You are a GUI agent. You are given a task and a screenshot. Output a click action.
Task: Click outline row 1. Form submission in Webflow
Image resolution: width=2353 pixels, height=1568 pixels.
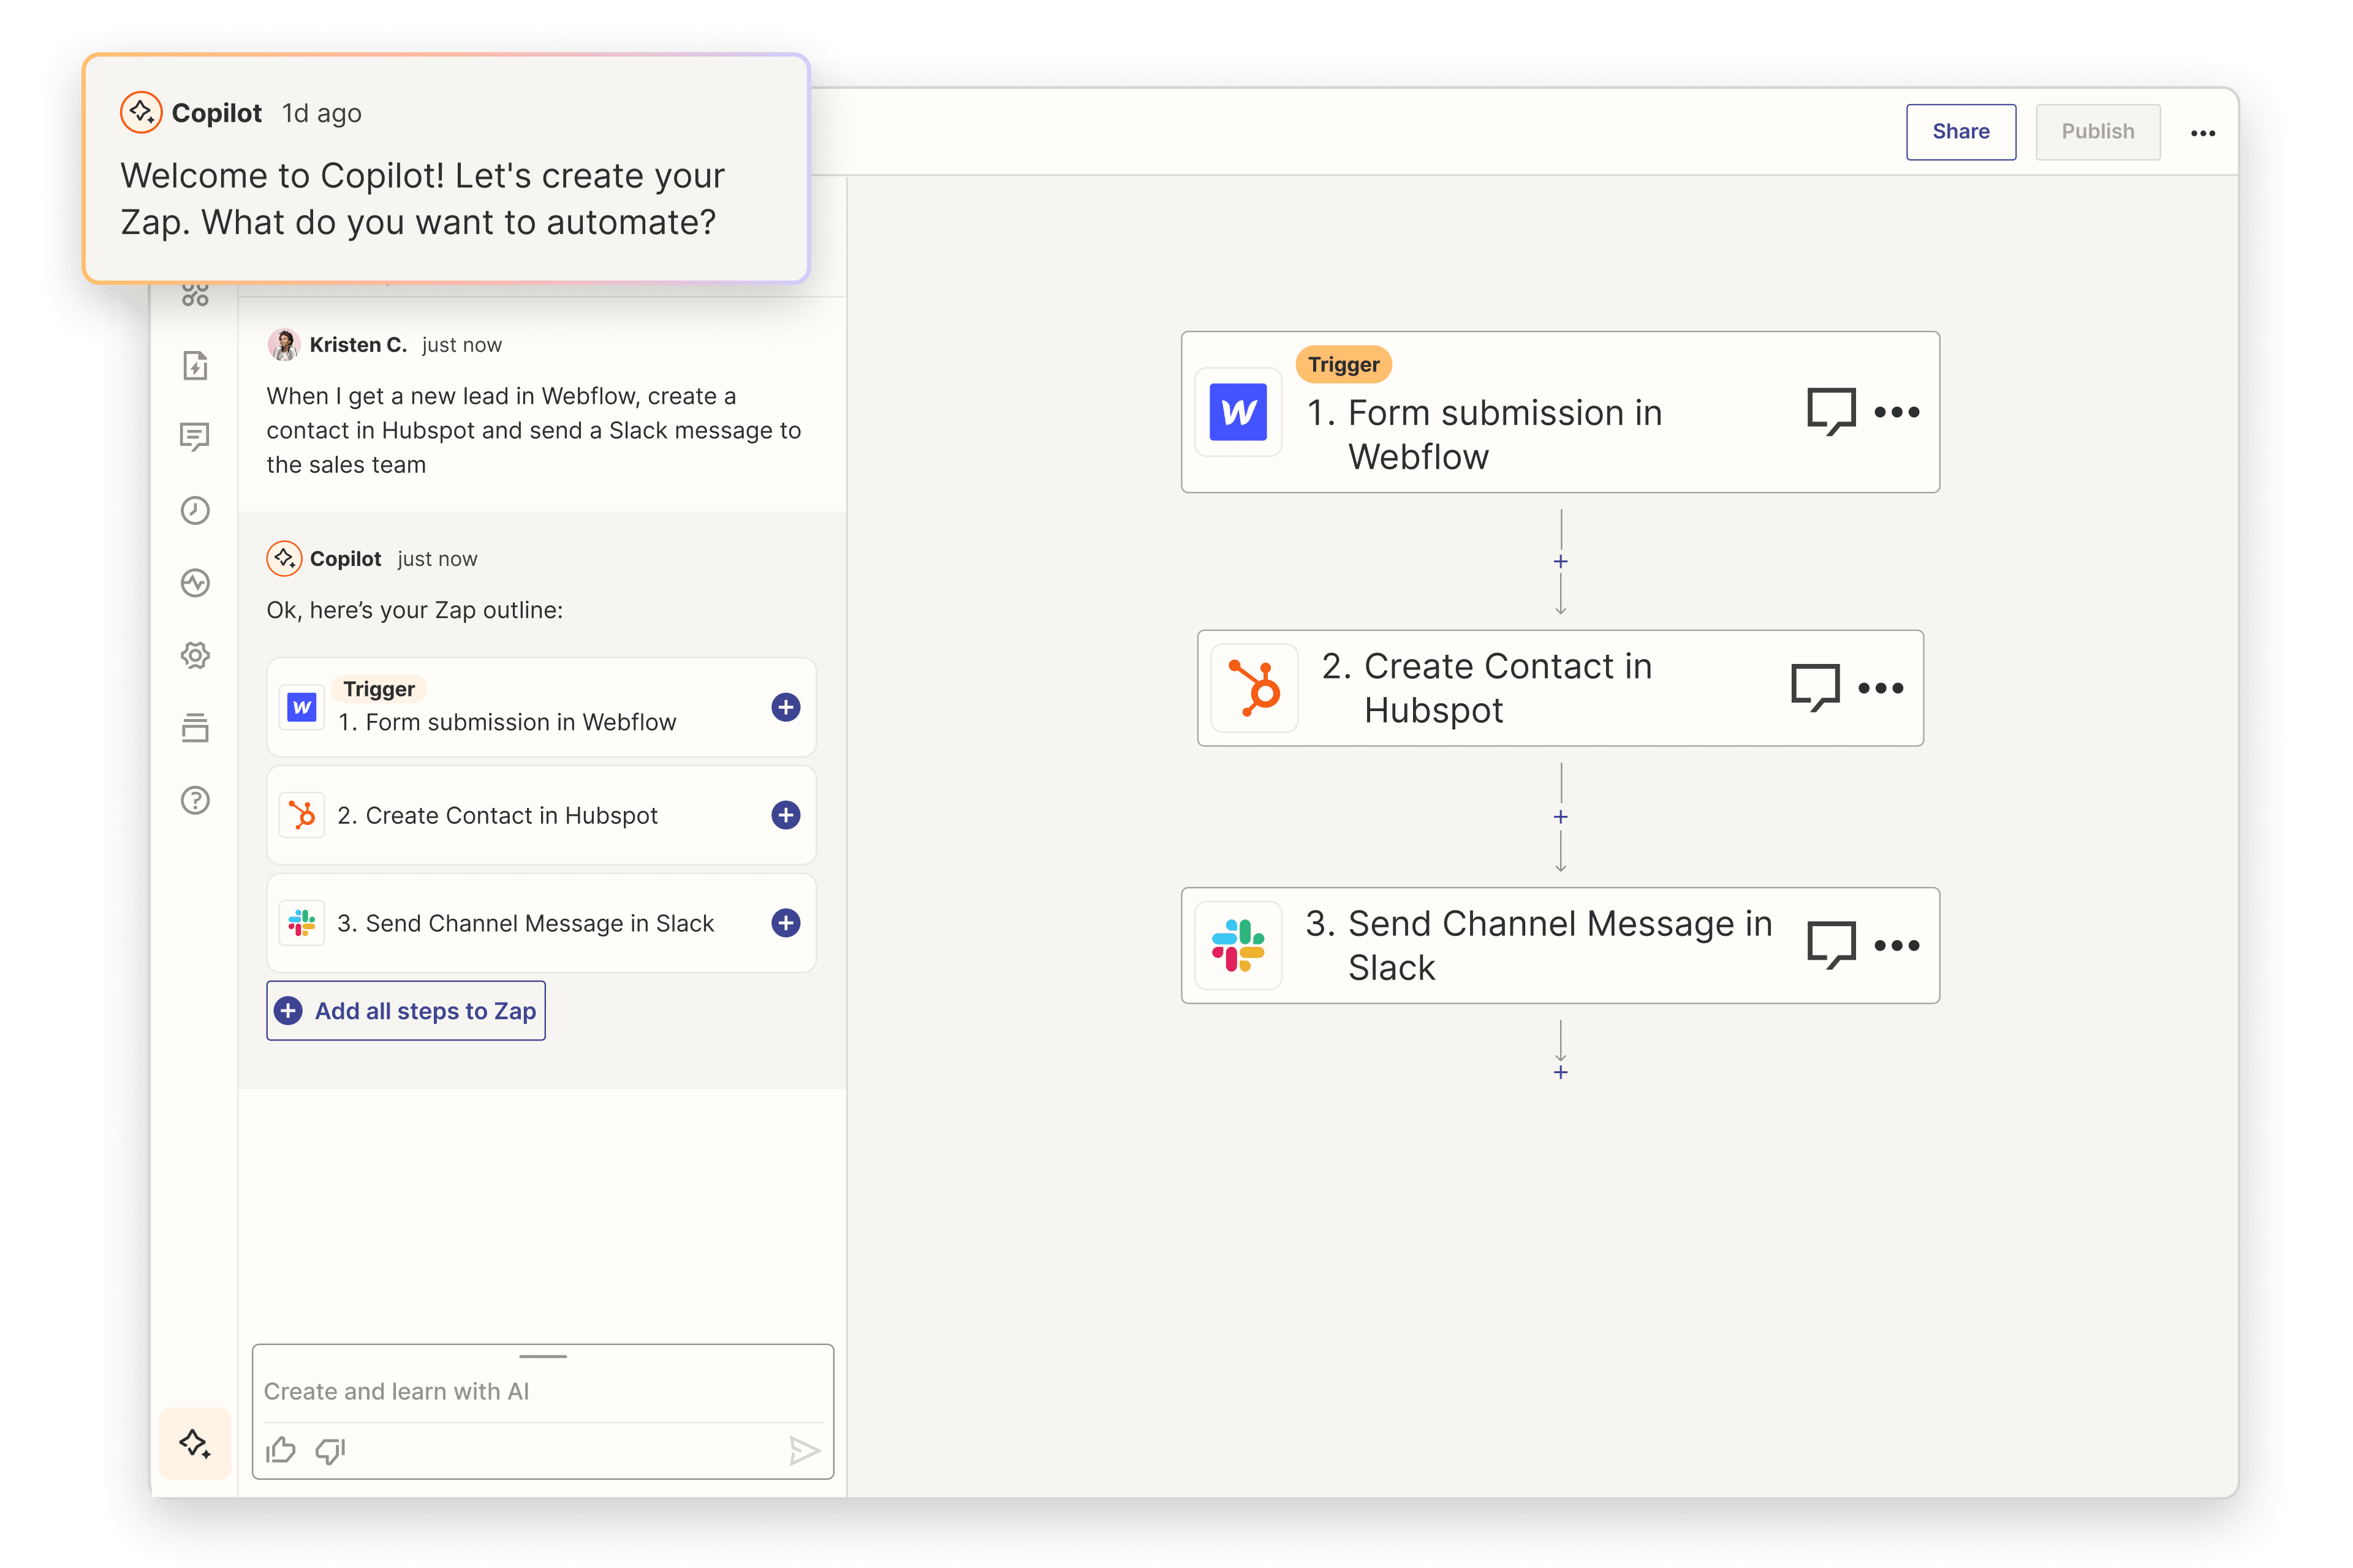541,707
